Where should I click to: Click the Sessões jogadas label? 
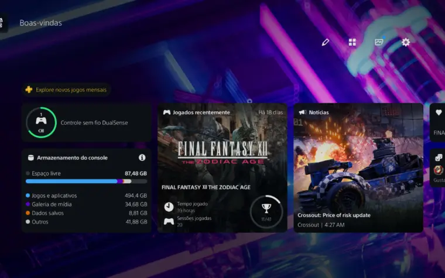coord(194,218)
